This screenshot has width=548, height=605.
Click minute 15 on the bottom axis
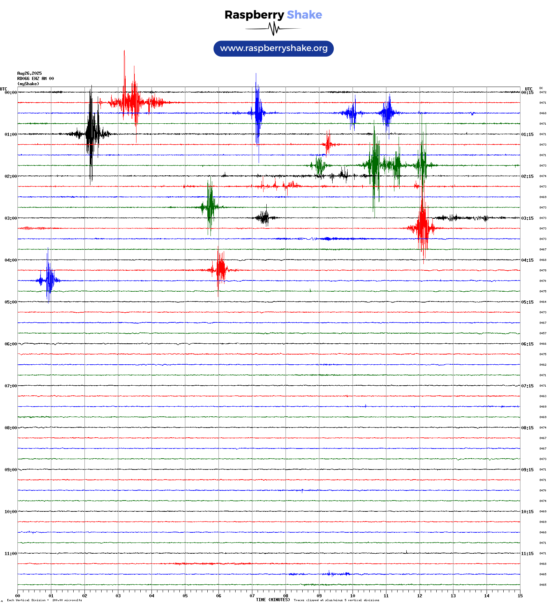click(x=520, y=596)
